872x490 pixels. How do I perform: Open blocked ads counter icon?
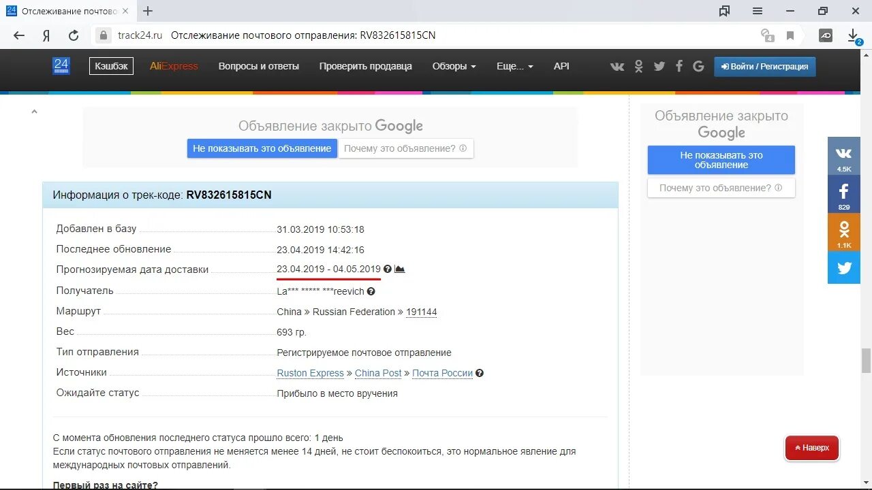768,35
